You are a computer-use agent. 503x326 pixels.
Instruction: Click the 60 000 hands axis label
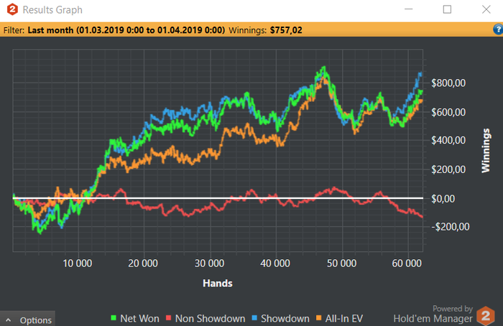407,264
